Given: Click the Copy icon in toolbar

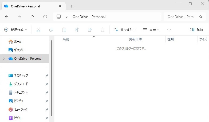Looking at the screenshot, I should pos(51,30).
